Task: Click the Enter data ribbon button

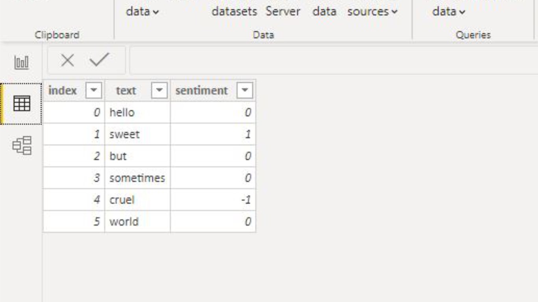Action: point(324,12)
